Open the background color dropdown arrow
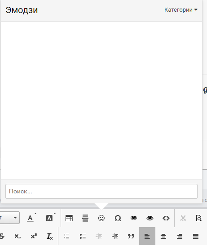This screenshot has height=246, width=207. tap(55, 213)
